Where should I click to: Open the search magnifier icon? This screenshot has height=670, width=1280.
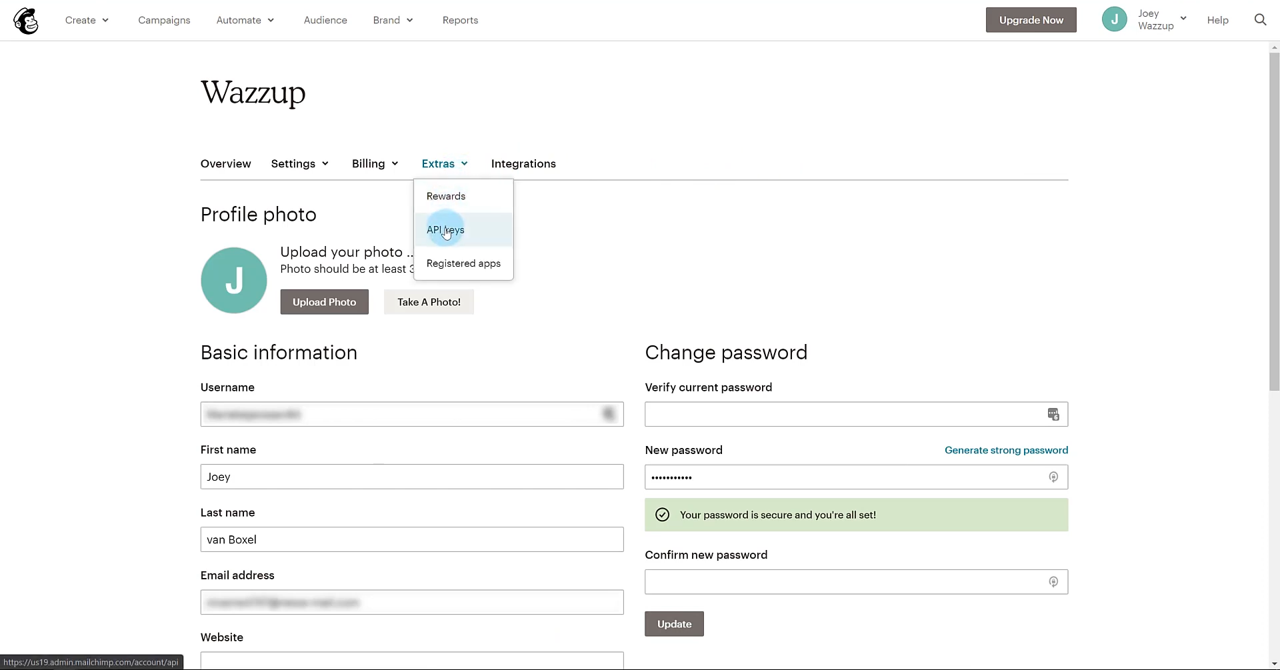(1260, 20)
